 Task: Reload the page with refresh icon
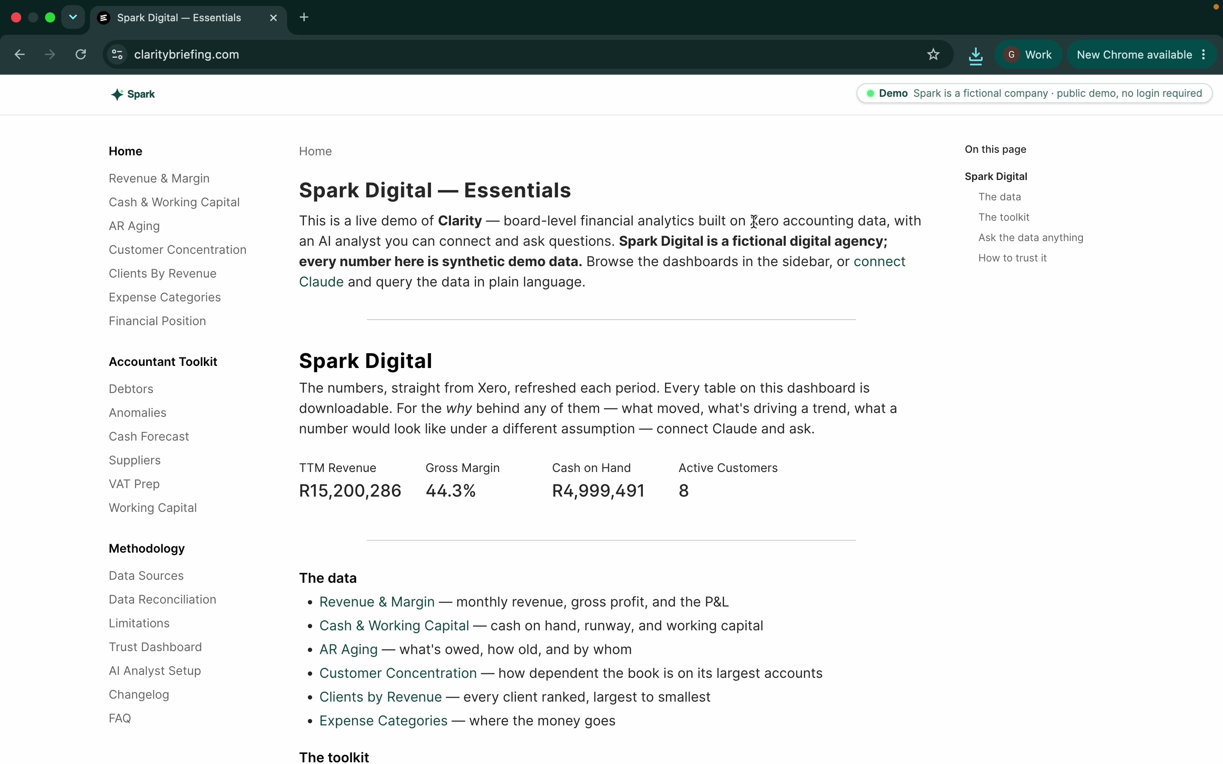[80, 55]
